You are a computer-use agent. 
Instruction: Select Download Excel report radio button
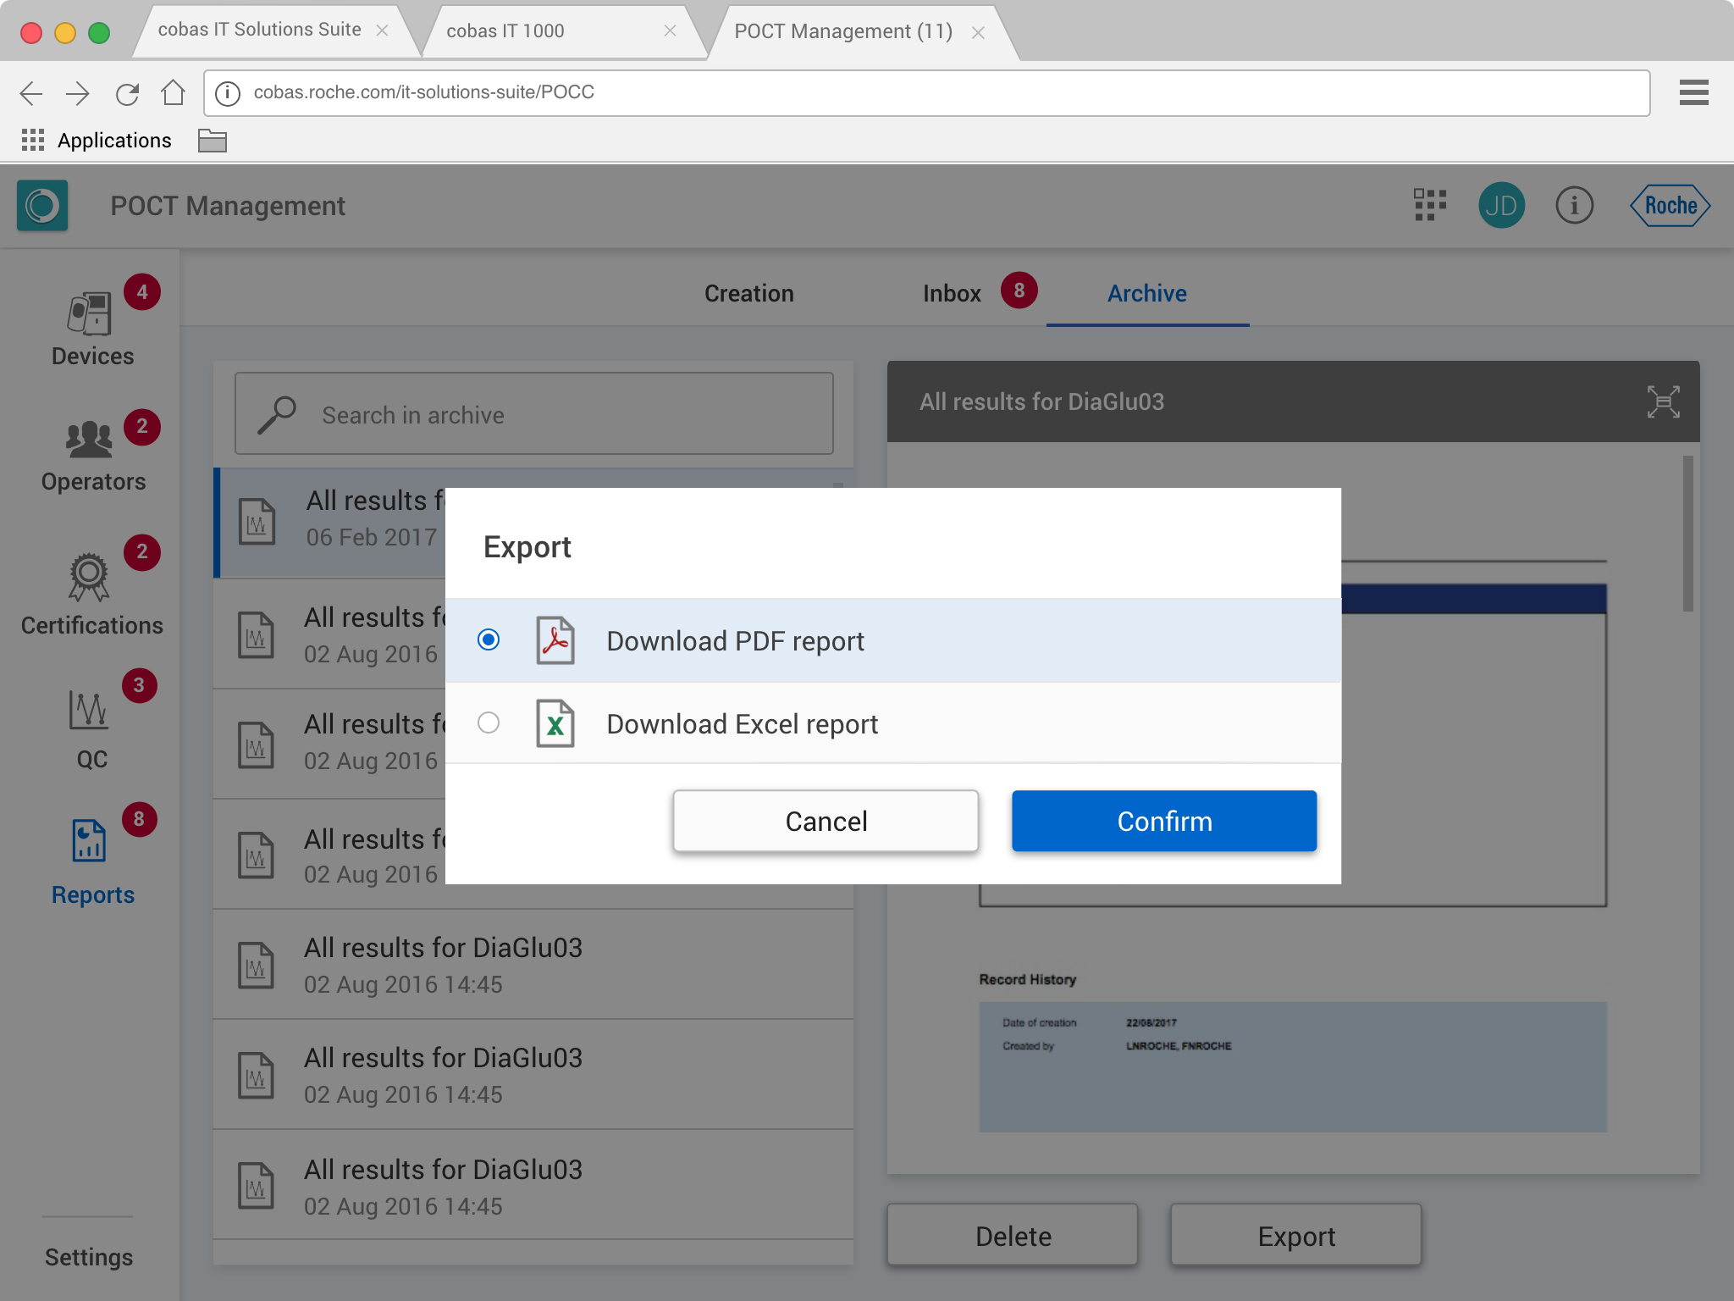[489, 722]
